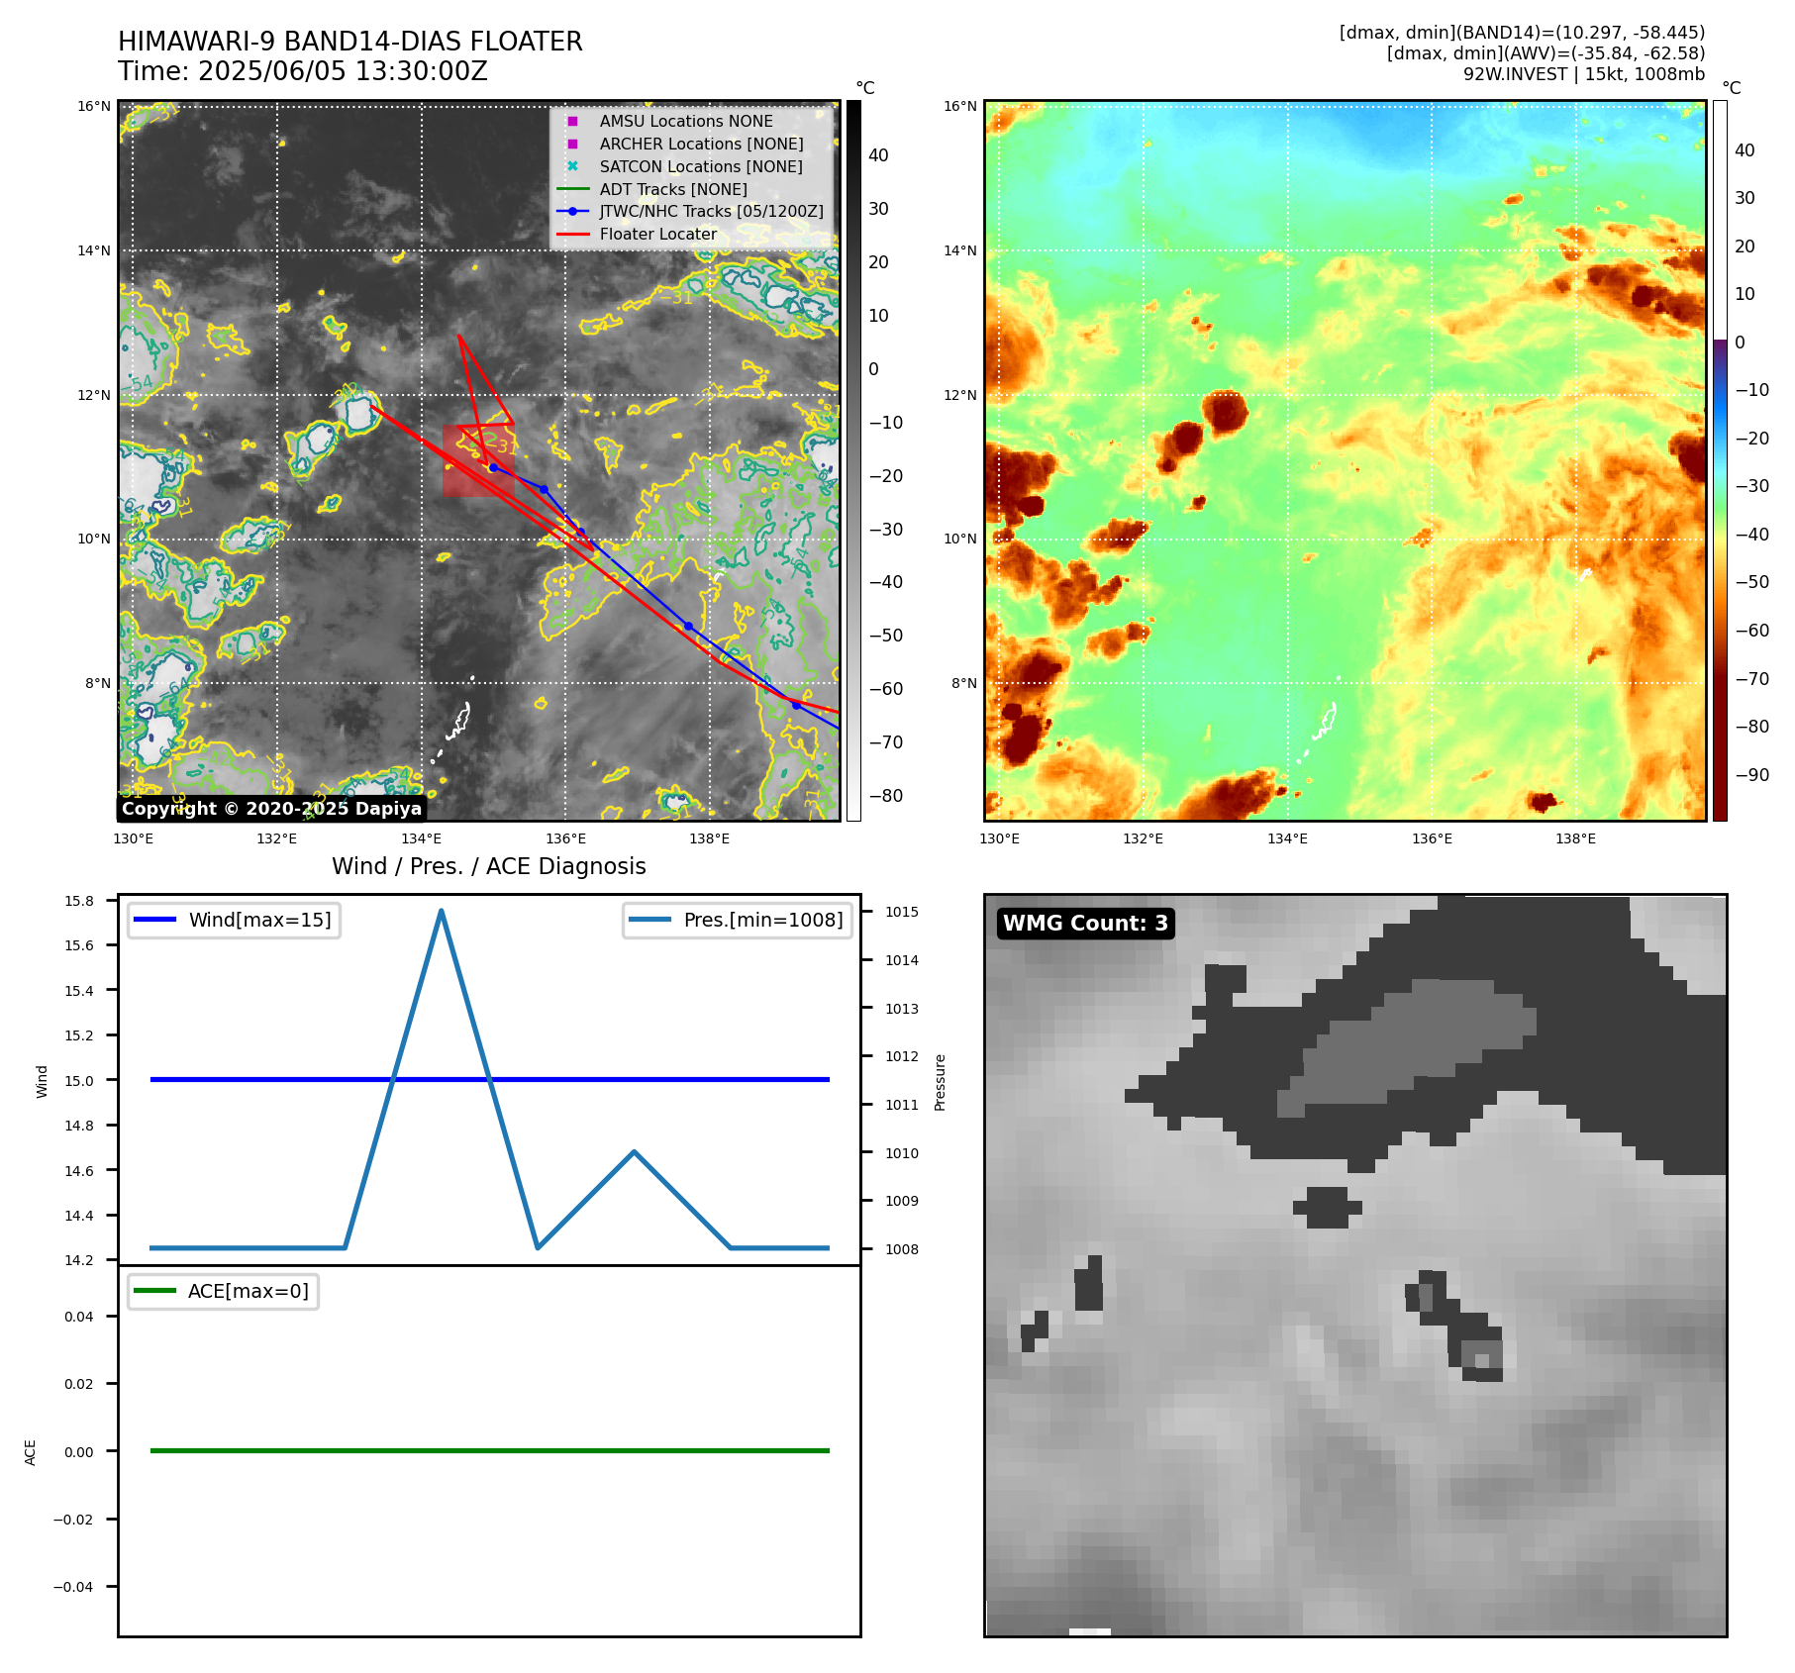1795x1673 pixels.
Task: Click the dark-red convective blob near 12°N 133°E
Action: pyautogui.click(x=1226, y=411)
